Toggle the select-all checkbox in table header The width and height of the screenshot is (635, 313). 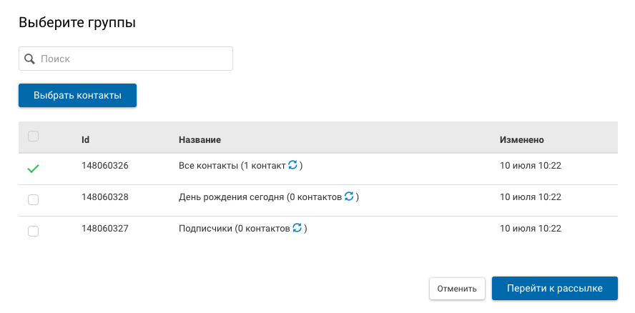[33, 136]
